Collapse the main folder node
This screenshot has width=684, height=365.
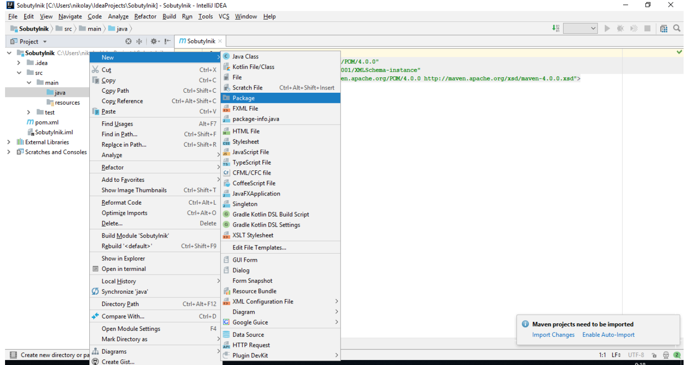[28, 83]
